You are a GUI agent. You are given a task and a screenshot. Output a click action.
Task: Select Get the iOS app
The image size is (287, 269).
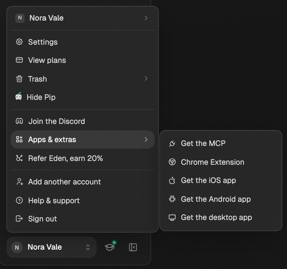tap(221, 180)
